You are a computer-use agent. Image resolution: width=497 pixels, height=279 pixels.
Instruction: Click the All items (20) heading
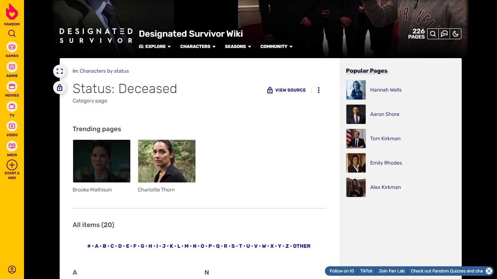[x=94, y=225]
